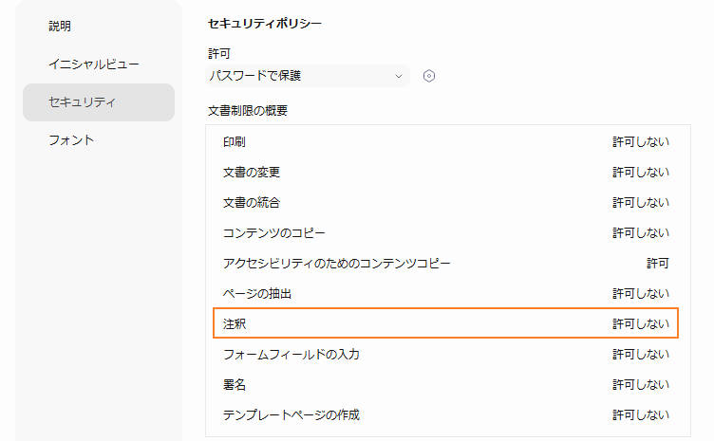Switch to the 説明 tab
The width and height of the screenshot is (714, 441).
click(60, 26)
